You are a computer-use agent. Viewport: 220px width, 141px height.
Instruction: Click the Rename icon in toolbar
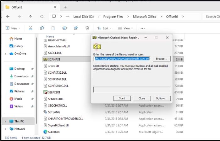click(x=64, y=28)
